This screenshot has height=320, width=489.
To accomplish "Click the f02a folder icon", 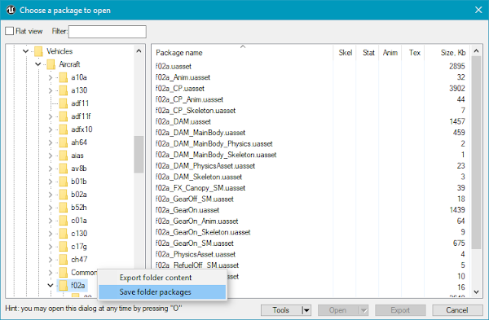I will pyautogui.click(x=64, y=286).
